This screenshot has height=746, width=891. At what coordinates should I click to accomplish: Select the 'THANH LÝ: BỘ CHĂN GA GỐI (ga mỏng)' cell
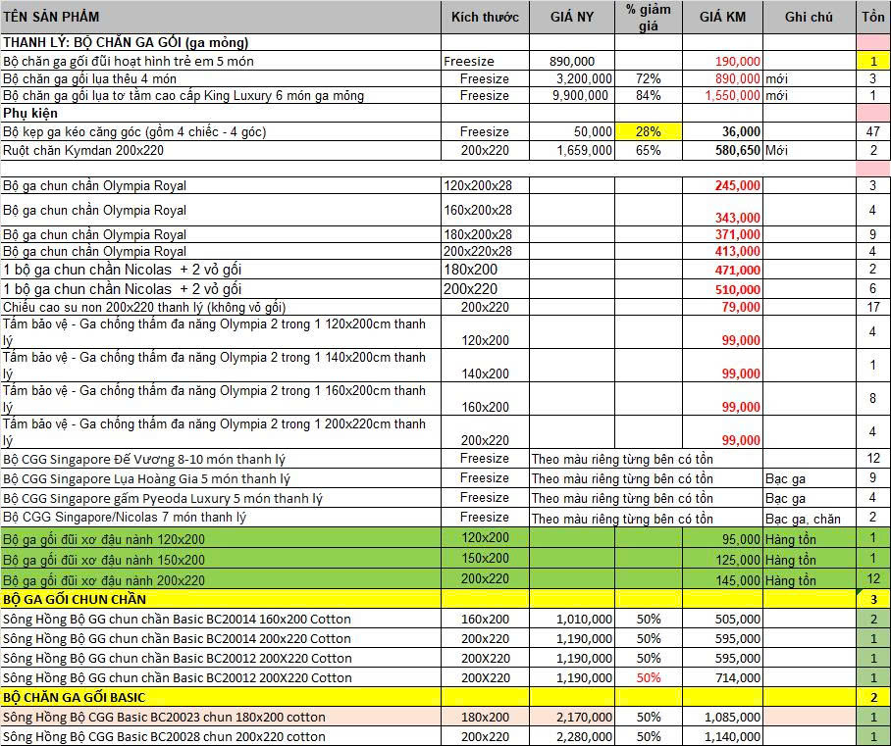[x=221, y=42]
